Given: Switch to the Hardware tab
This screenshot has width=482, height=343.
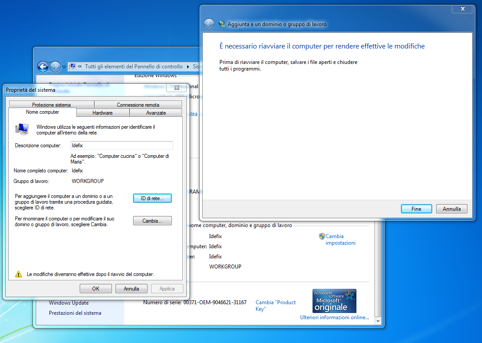Looking at the screenshot, I should pos(103,113).
